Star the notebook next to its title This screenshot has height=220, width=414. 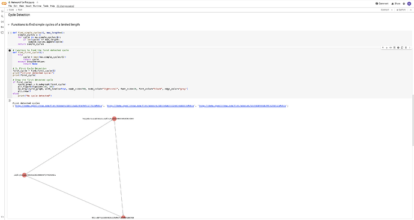click(x=37, y=2)
